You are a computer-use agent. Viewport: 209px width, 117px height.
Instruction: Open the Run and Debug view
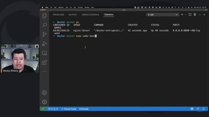tap(44, 44)
